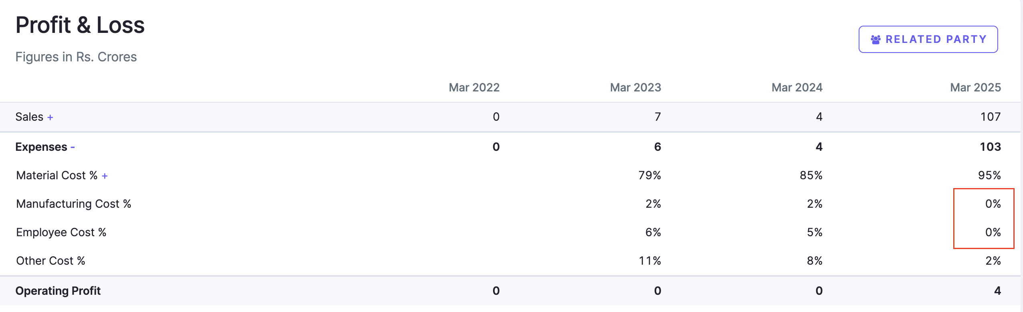Select the 95% Material Cost cell
1023x312 pixels.
[989, 175]
